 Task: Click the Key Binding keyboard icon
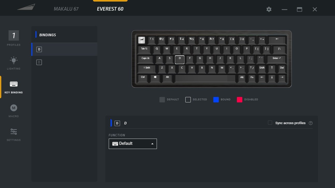coord(13,84)
